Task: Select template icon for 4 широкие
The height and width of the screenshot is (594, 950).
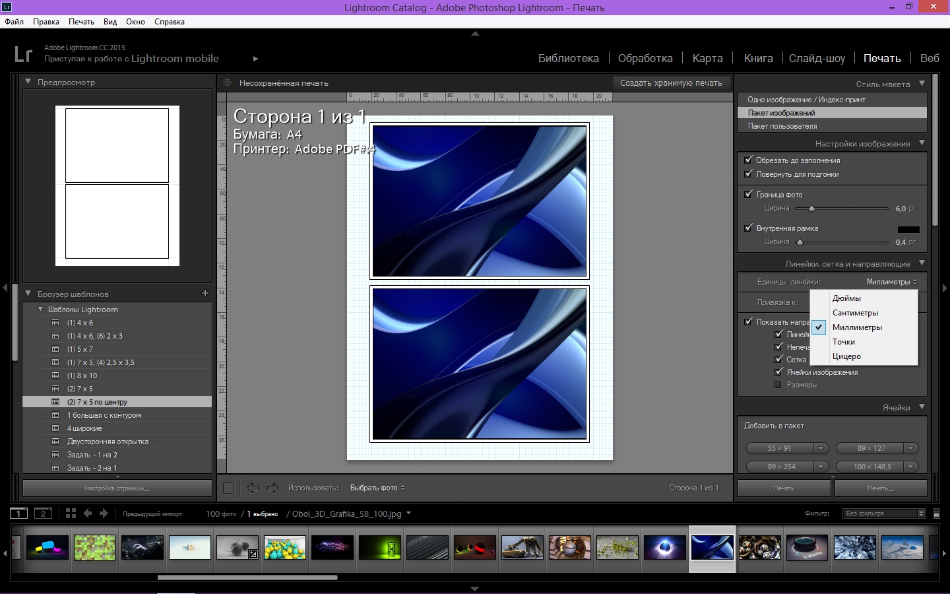Action: [55, 428]
